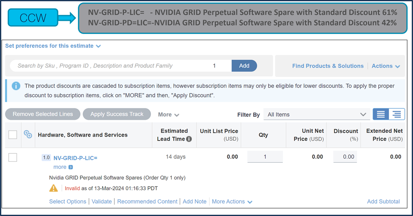413x216 pixels.
Task: Click the arrow icon beside the more link
Action: point(71,167)
